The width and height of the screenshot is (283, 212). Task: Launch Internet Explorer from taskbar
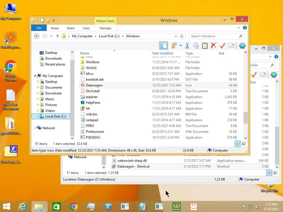click(22, 206)
